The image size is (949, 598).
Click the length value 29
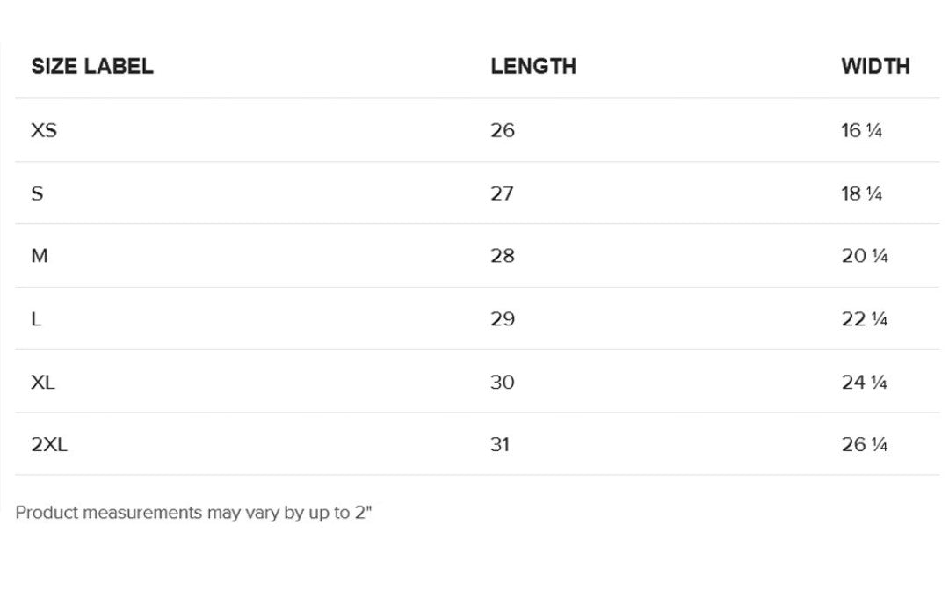pos(503,319)
